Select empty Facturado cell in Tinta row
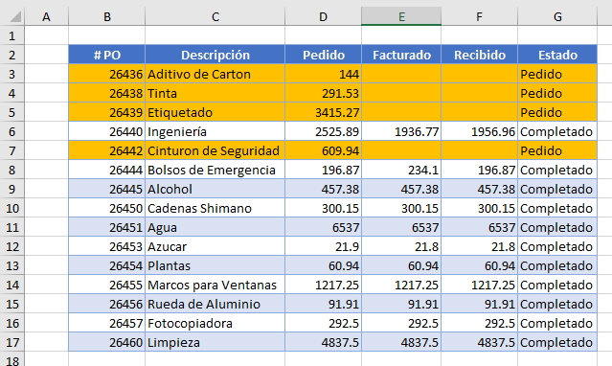This screenshot has height=366, width=612. click(401, 93)
